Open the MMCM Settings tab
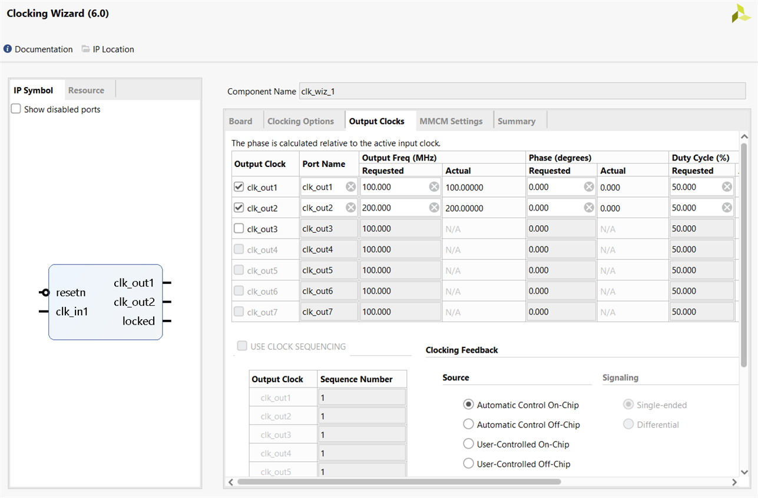This screenshot has width=758, height=498. coord(451,121)
